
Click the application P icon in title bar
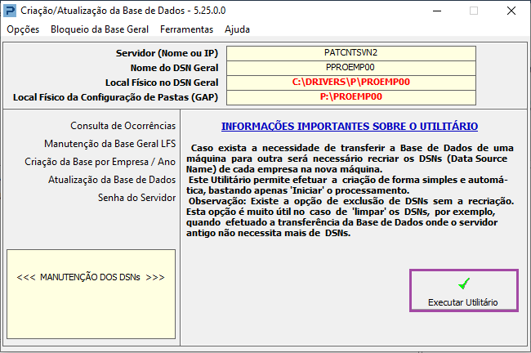pyautogui.click(x=10, y=11)
